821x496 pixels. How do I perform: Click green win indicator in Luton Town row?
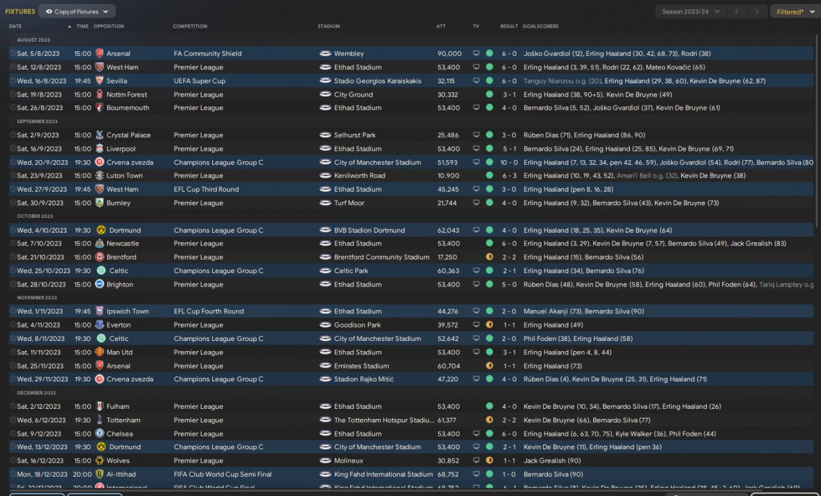(x=489, y=176)
